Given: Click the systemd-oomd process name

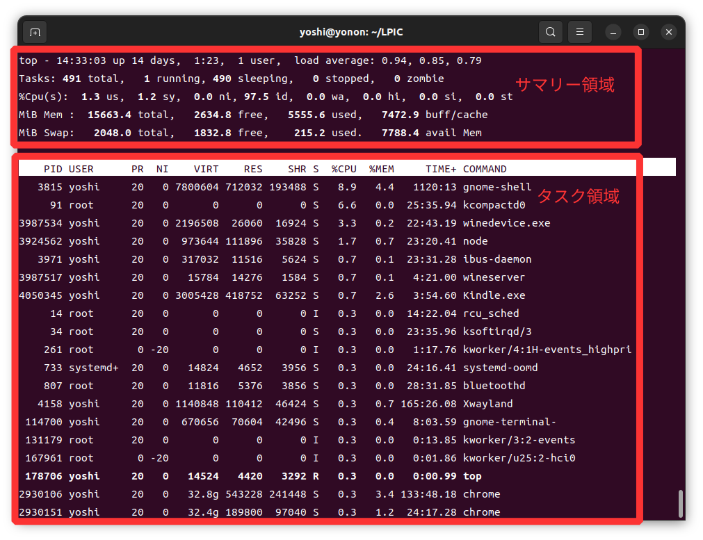Looking at the screenshot, I should click(501, 368).
